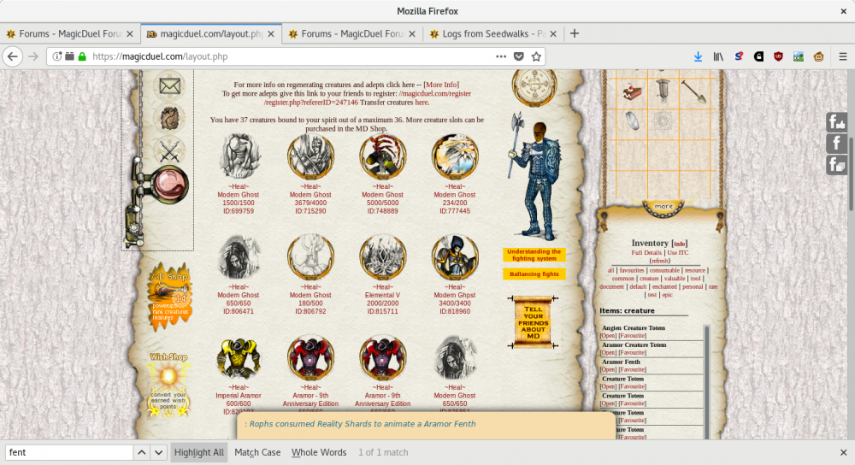This screenshot has height=465, width=855.
Task: Open 'Understanding the fighting system' button
Action: pyautogui.click(x=534, y=255)
